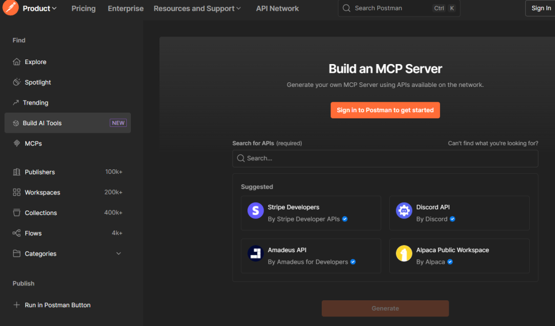Click the magnifier icon in API search box

[241, 158]
